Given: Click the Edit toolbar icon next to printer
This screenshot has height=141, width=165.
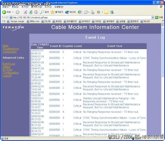Looking at the screenshot, I should (x=98, y=12).
